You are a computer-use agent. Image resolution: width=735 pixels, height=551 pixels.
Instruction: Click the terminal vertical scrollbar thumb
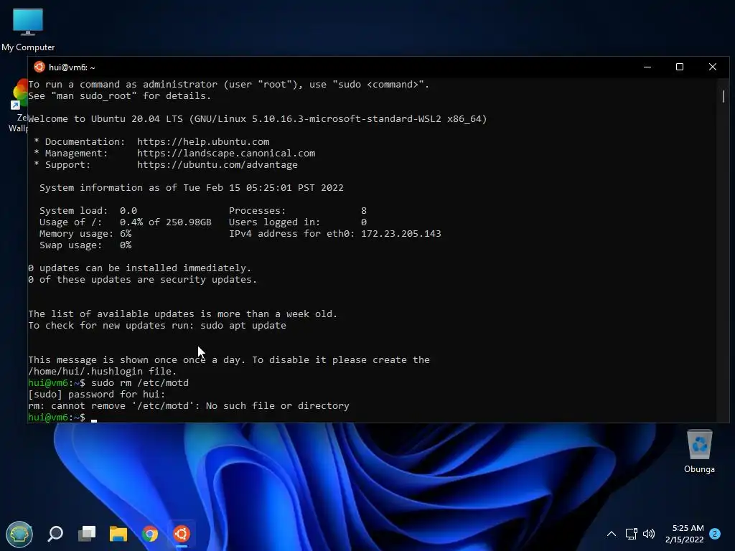coord(724,96)
